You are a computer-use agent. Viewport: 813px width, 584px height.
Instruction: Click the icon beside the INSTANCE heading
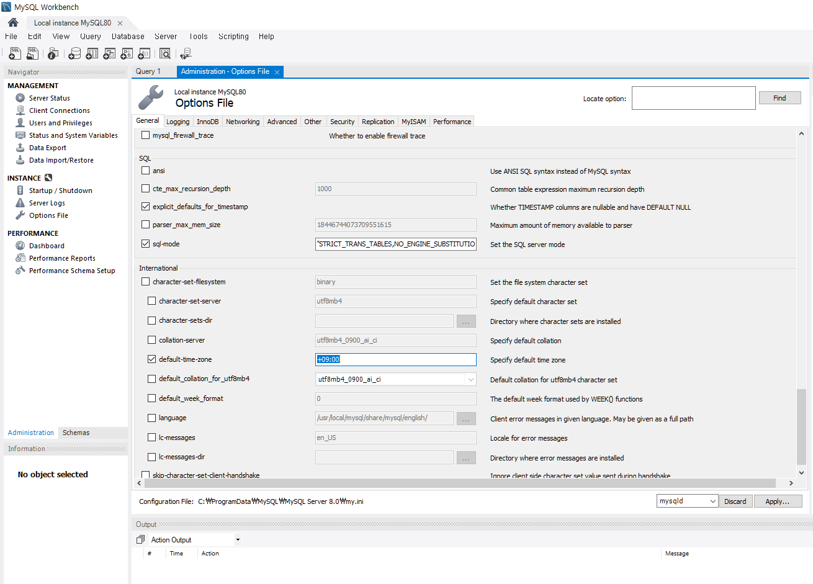click(48, 178)
